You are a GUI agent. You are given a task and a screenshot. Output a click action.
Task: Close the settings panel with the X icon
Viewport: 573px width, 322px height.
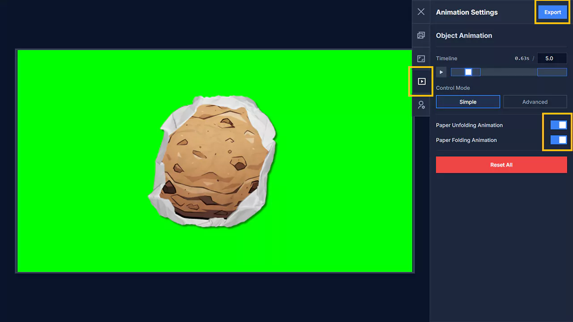pos(421,12)
